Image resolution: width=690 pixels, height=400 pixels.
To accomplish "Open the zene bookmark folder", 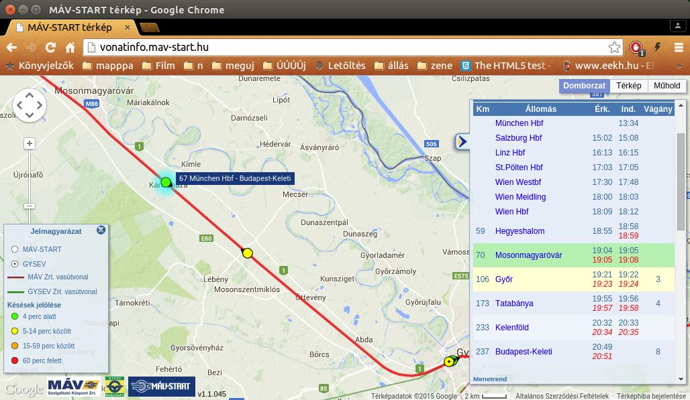I will (x=435, y=66).
